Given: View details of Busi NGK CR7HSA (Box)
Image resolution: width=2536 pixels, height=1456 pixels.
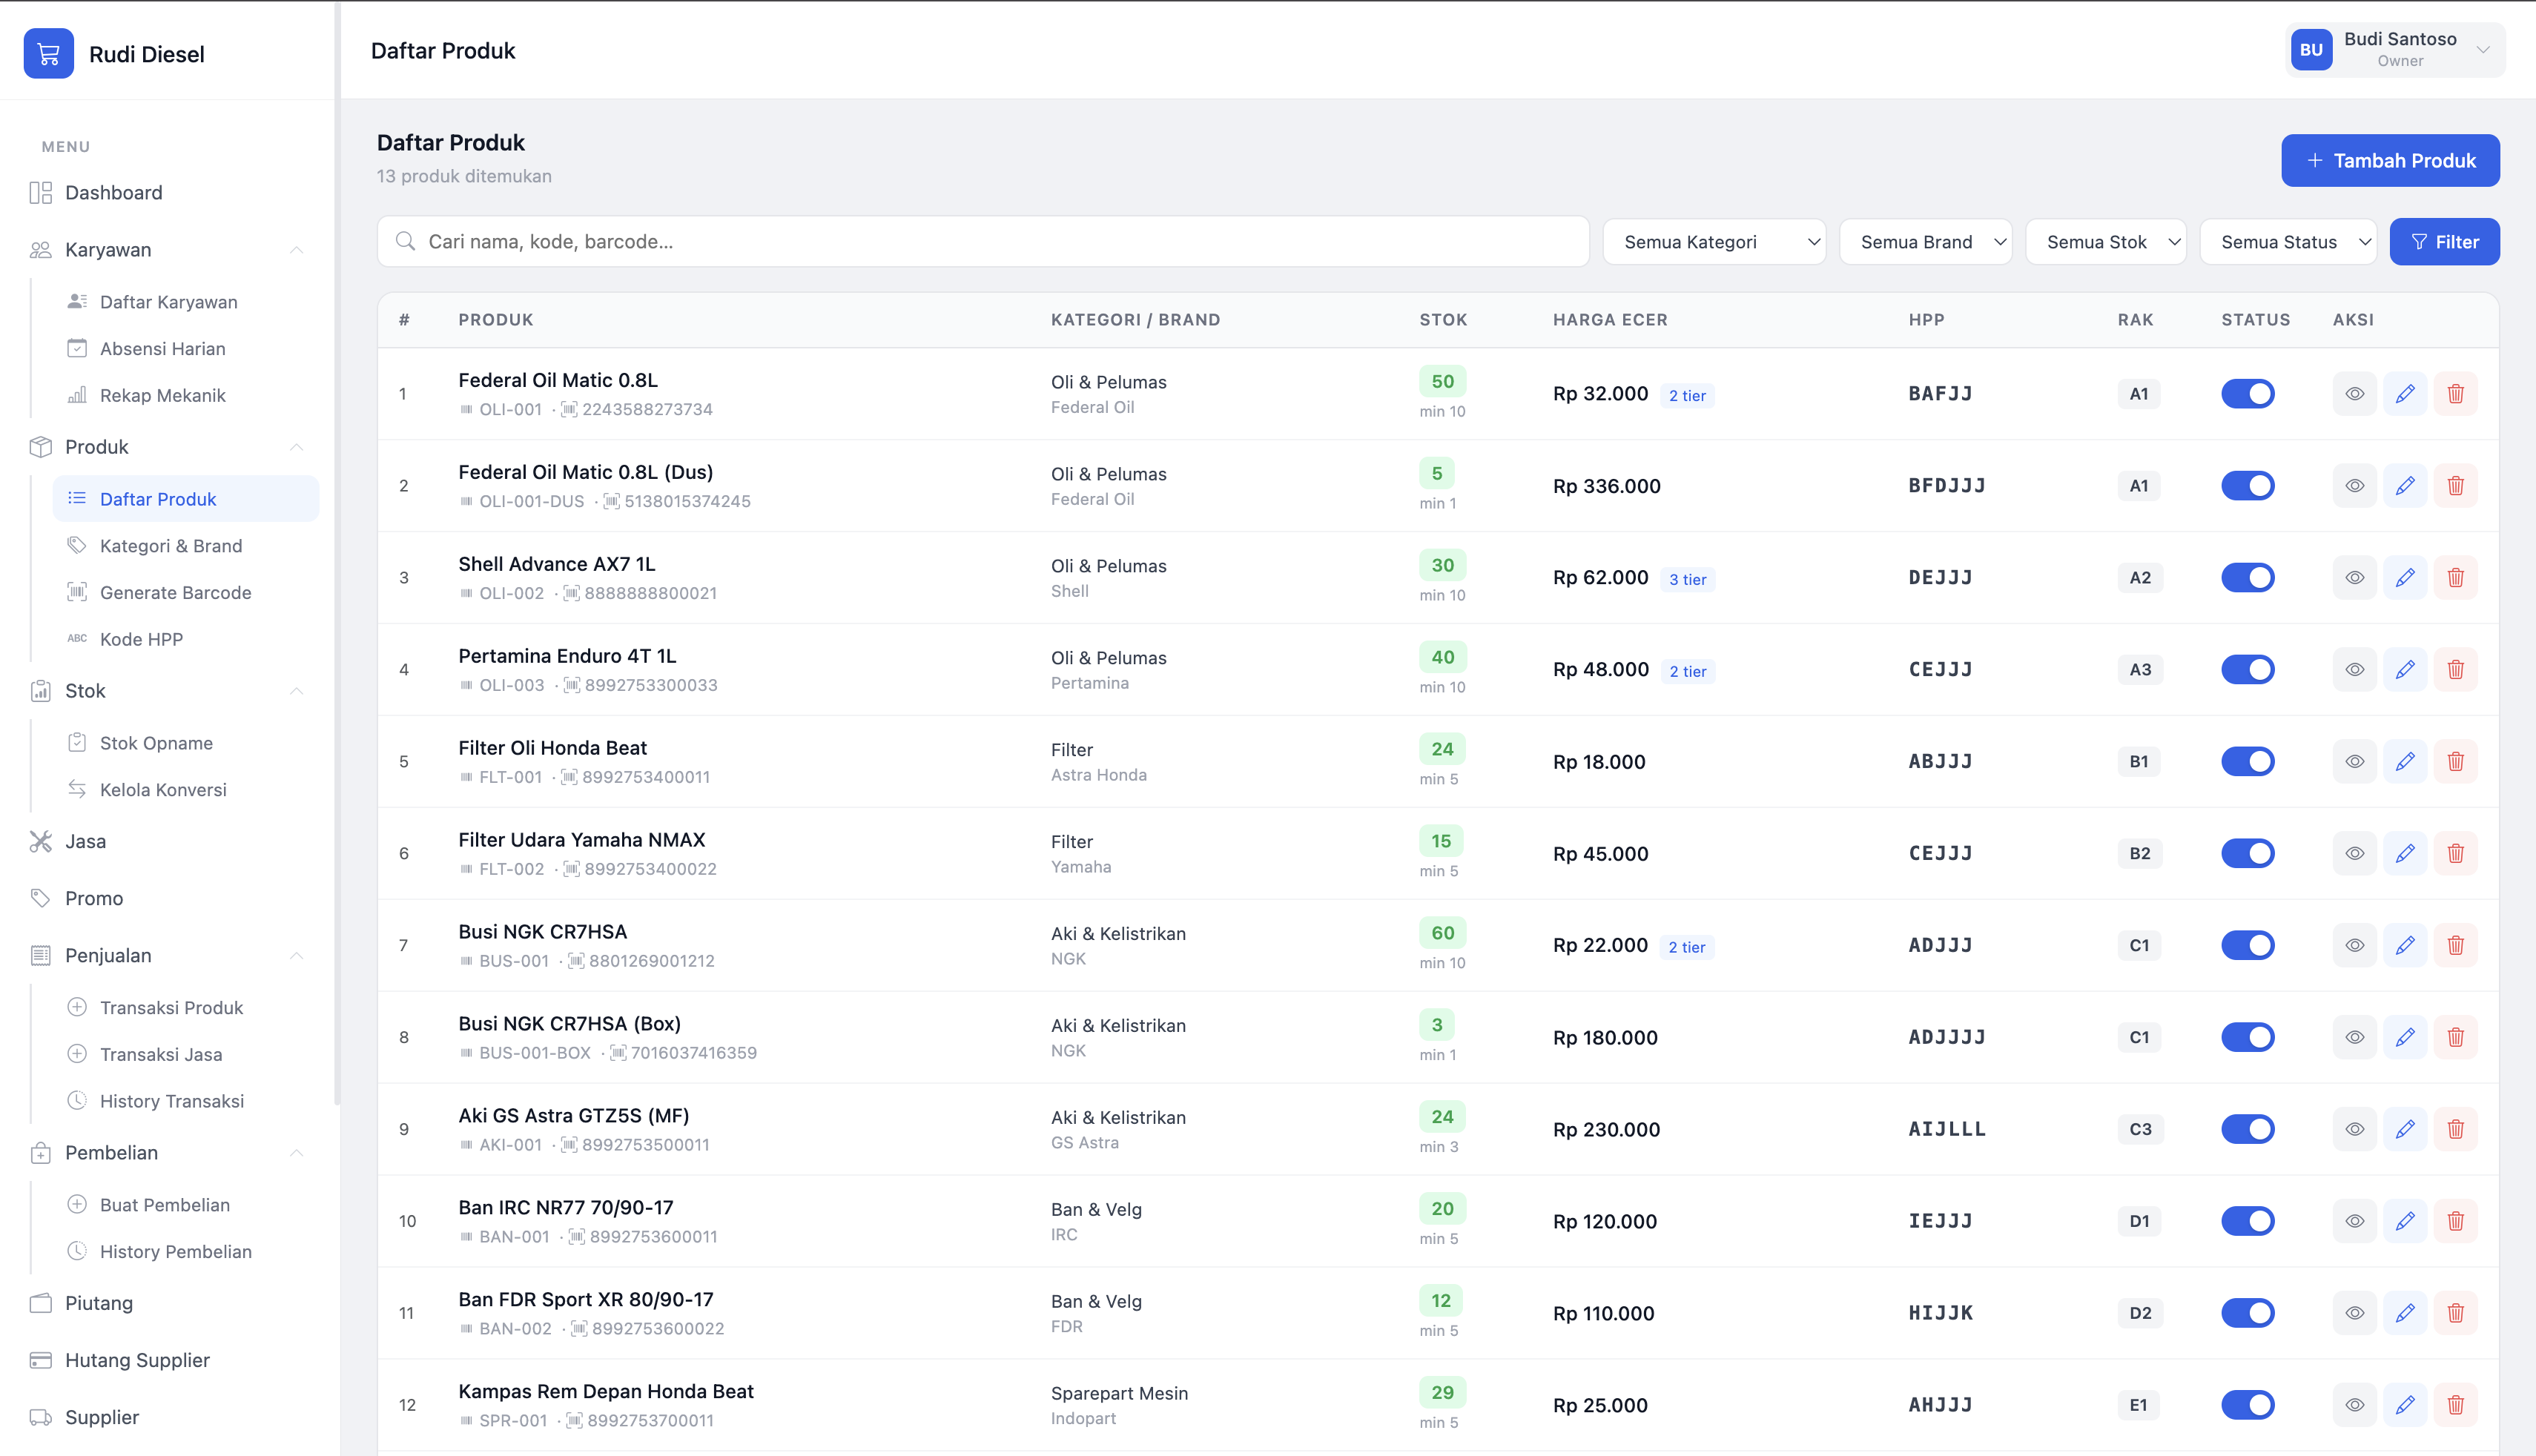Looking at the screenshot, I should (2355, 1038).
